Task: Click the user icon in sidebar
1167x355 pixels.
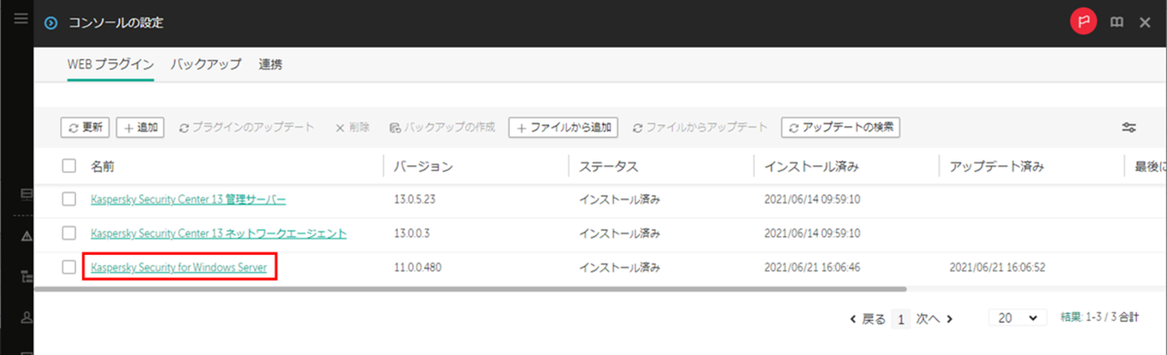Action: pyautogui.click(x=27, y=317)
